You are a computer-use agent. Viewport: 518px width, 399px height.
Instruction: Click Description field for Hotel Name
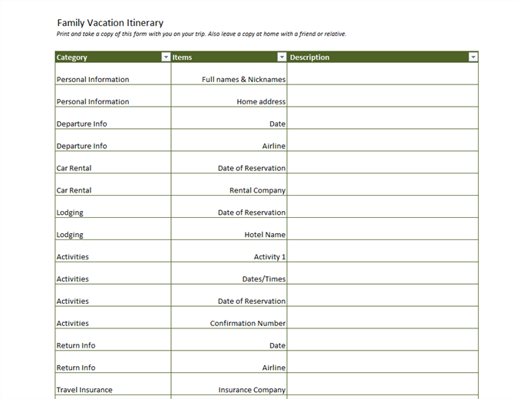coord(383,229)
